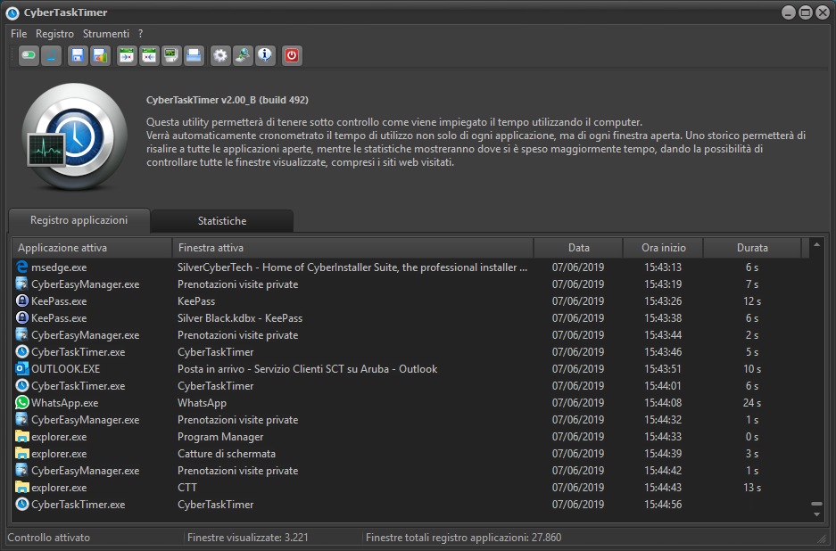Image resolution: width=836 pixels, height=551 pixels.
Task: Click the msedge.exe Edge icon in the list
Action: tap(22, 267)
